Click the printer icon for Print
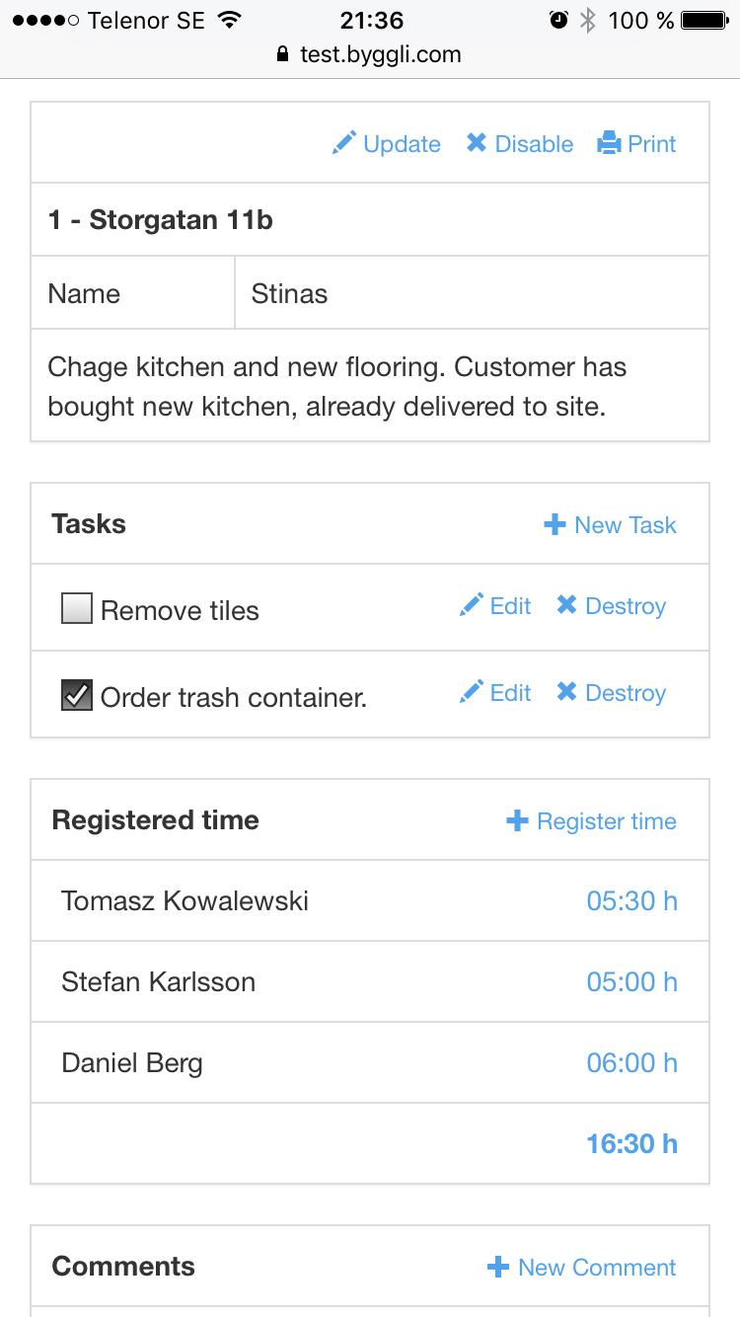Screen dimensions: 740x1317 click(x=609, y=144)
